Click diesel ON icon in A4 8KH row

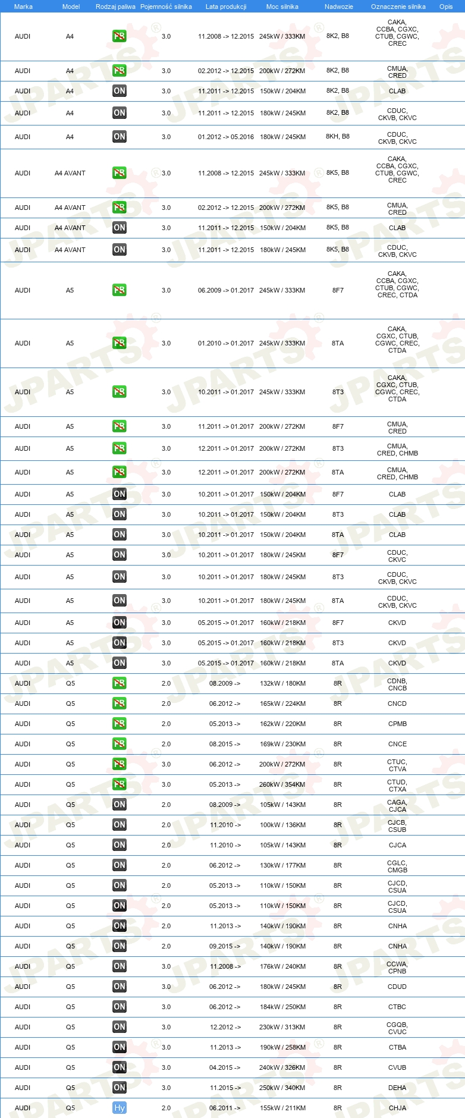119,137
